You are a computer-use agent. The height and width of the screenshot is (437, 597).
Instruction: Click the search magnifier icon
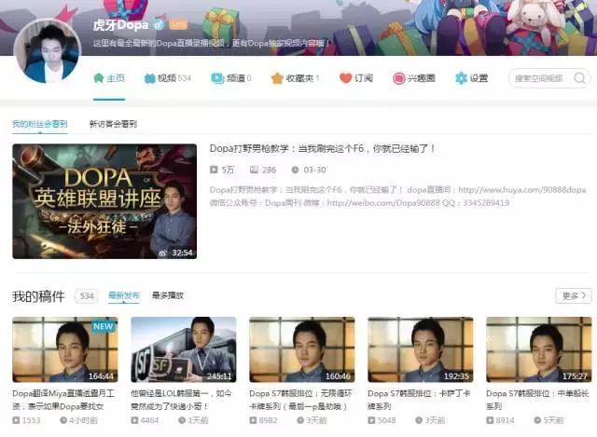579,78
